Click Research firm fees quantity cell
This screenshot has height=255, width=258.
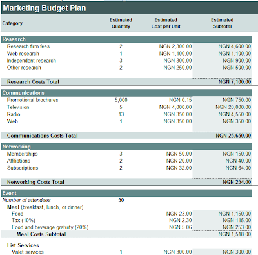click(121, 46)
